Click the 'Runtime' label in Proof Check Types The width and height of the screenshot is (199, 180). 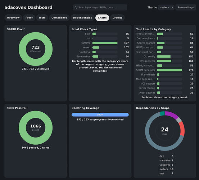pyautogui.click(x=86, y=43)
